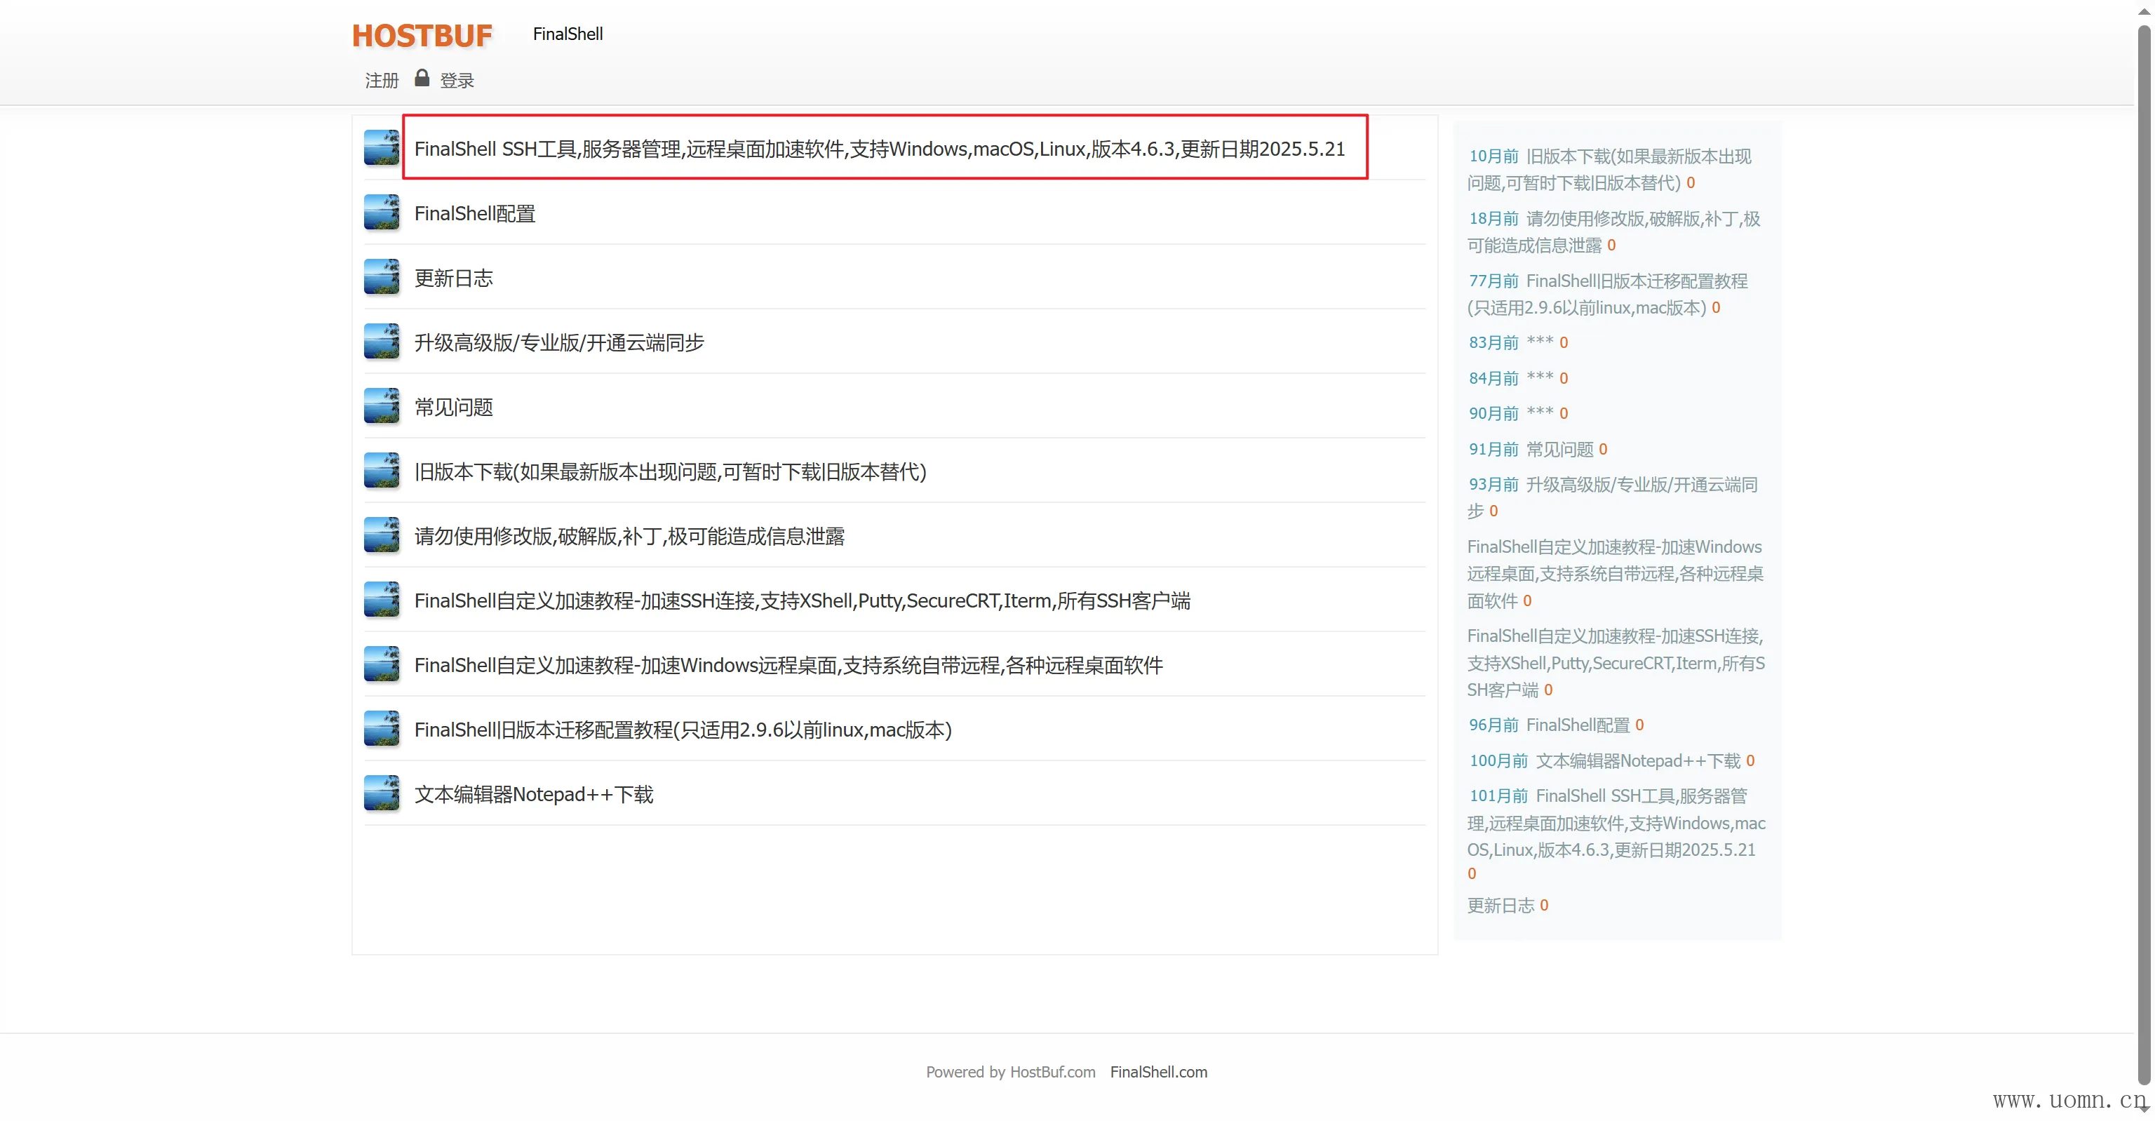Click the HOSTBUF logo
Image resolution: width=2155 pixels, height=1121 pixels.
422,35
